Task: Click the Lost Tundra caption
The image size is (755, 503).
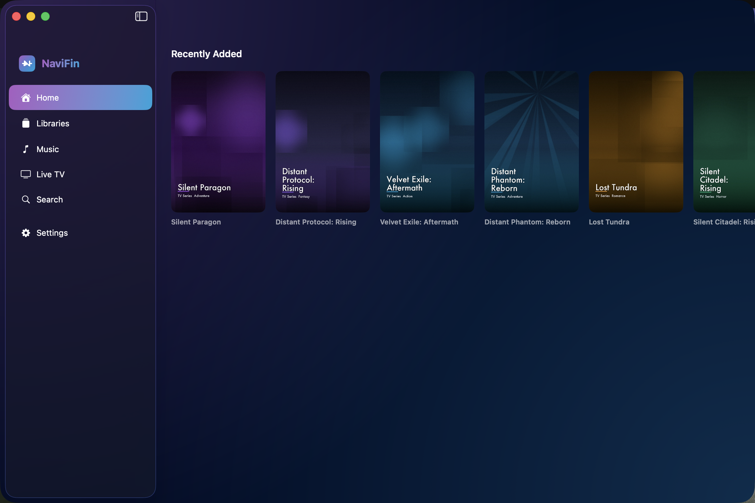Action: (609, 222)
